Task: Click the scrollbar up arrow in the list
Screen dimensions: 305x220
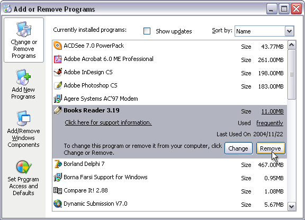Action: tap(291, 45)
